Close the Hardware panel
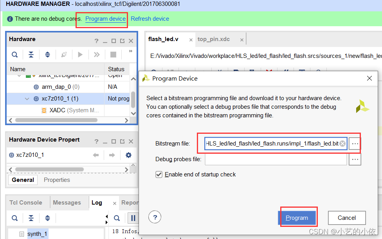The image size is (382, 239). click(x=131, y=41)
